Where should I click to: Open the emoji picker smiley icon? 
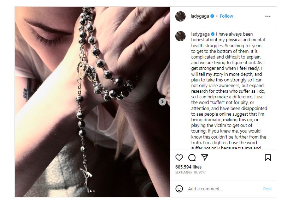click(x=179, y=189)
